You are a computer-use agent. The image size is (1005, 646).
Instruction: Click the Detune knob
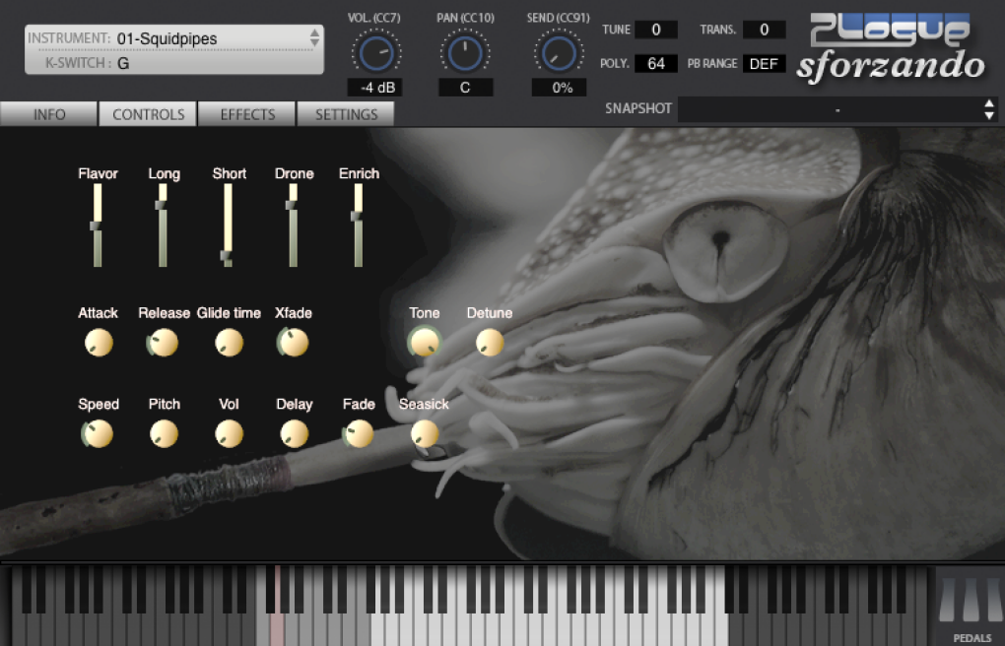coord(490,343)
